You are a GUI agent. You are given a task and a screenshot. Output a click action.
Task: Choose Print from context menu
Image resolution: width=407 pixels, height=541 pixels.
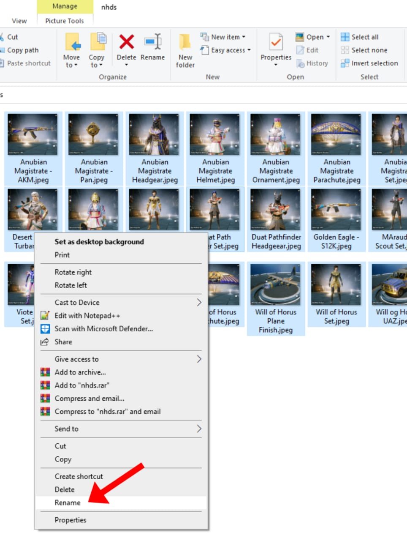click(x=121, y=255)
